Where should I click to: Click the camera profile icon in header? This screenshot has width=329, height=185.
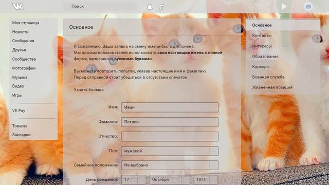pos(308,7)
